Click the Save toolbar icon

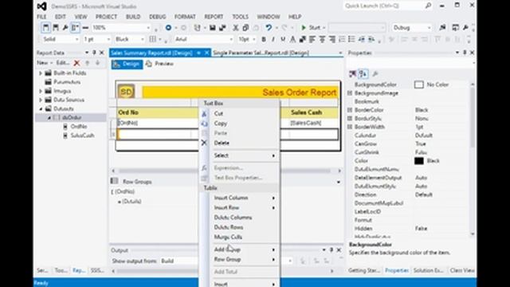point(213,28)
